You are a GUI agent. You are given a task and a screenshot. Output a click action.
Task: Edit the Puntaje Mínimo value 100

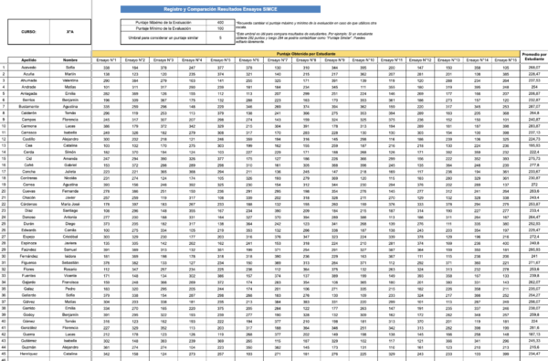pyautogui.click(x=220, y=28)
